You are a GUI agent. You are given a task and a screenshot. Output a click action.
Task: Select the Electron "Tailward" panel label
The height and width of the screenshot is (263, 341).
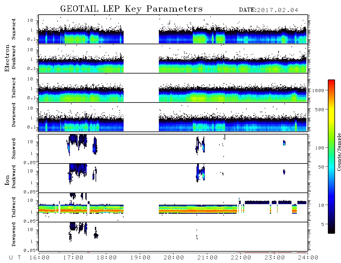pos(14,88)
